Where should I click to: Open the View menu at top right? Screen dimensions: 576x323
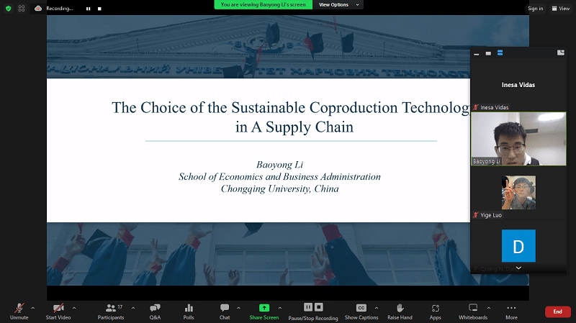(559, 9)
